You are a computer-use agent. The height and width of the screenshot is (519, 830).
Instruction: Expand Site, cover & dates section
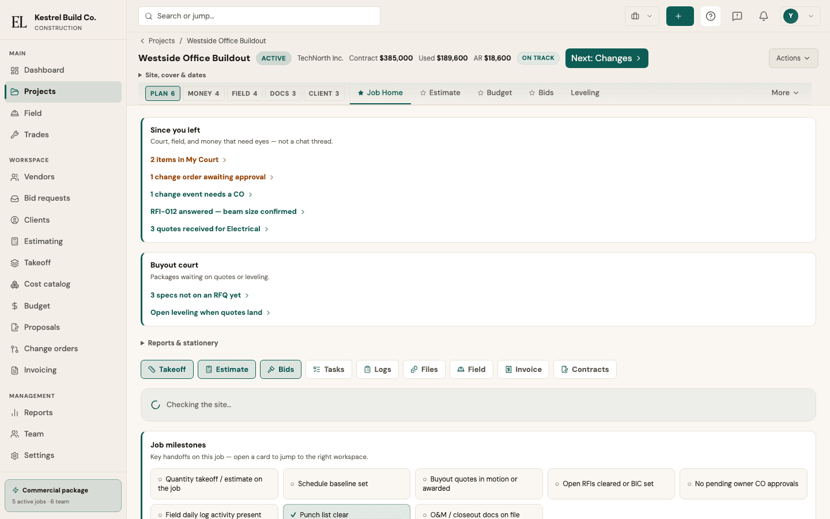click(x=172, y=75)
